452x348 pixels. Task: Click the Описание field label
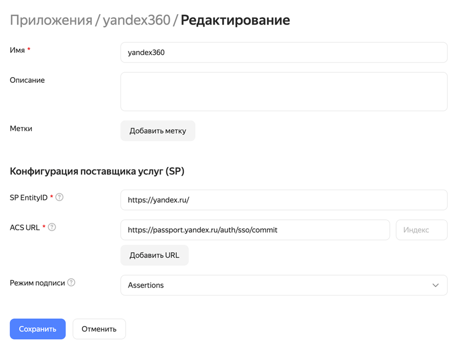27,80
